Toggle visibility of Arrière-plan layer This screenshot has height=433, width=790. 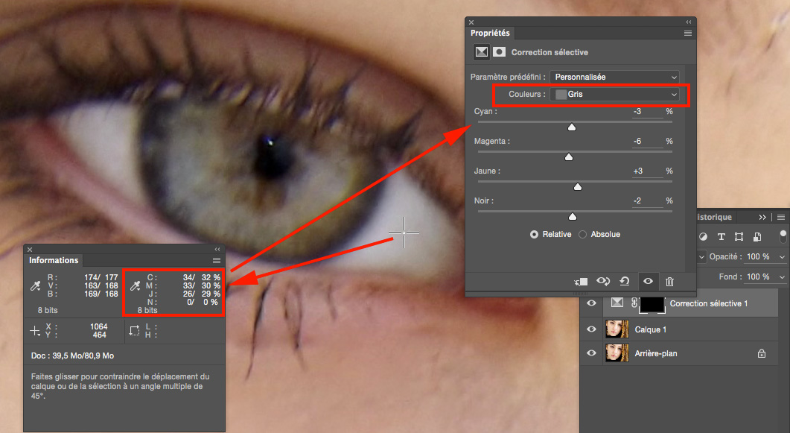(592, 353)
